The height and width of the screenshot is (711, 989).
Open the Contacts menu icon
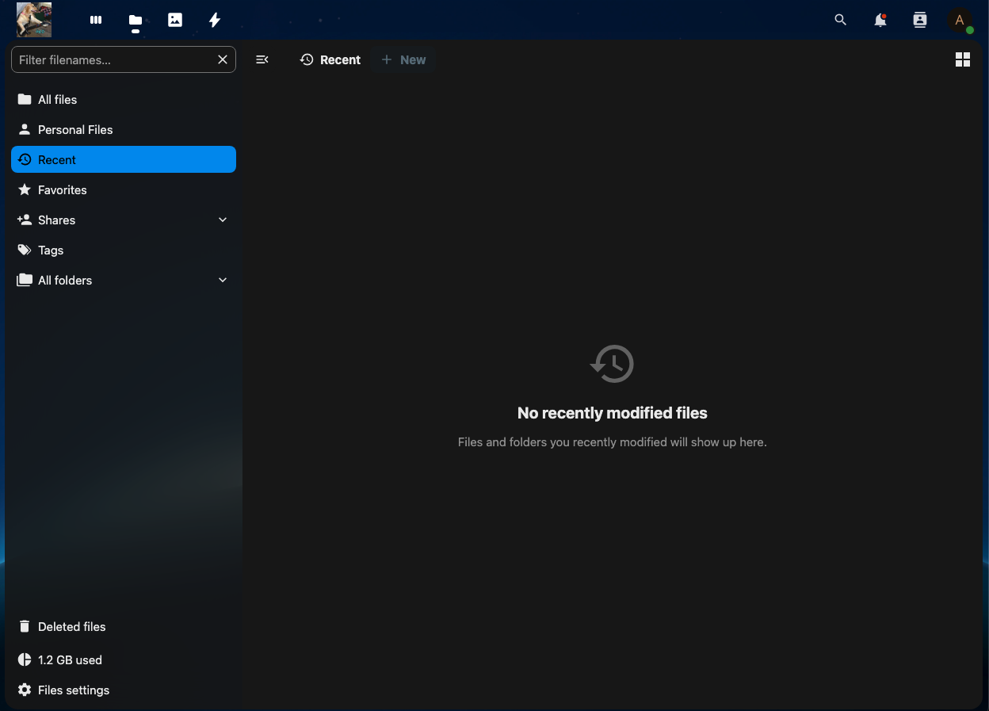pos(920,21)
